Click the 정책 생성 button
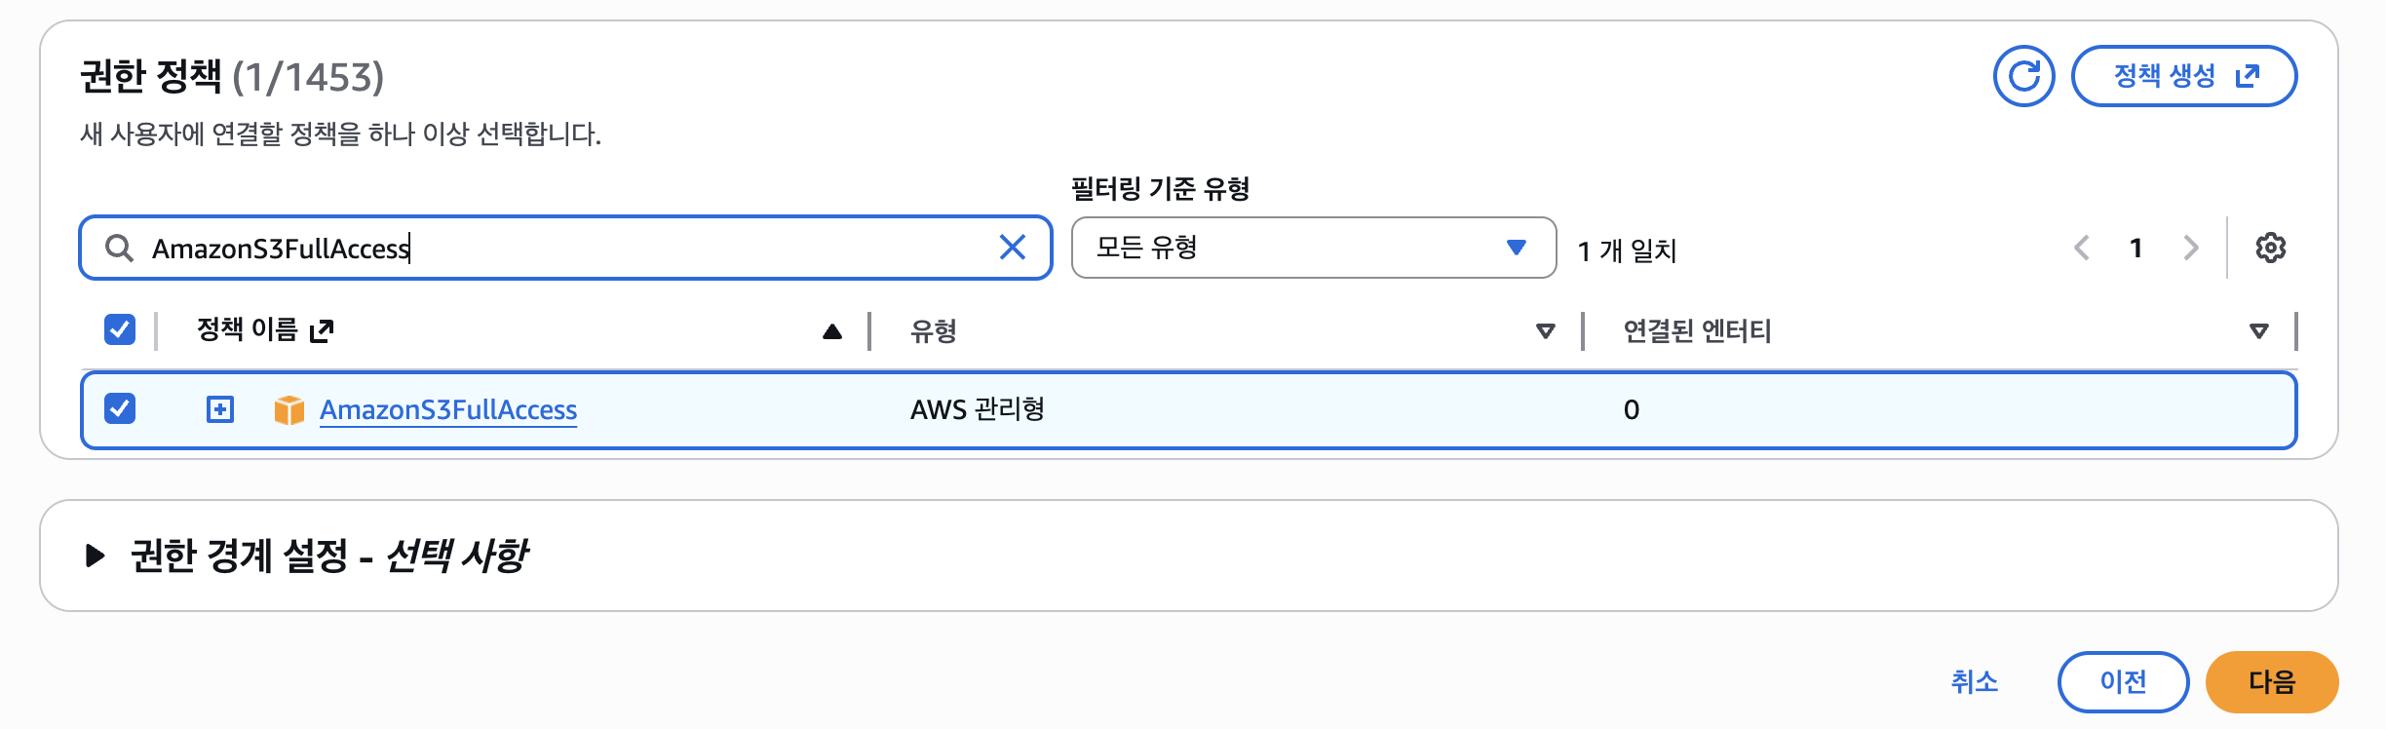The image size is (2386, 729). (x=2184, y=76)
